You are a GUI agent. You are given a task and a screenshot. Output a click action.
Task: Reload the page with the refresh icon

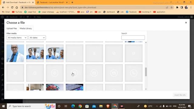point(12,7)
